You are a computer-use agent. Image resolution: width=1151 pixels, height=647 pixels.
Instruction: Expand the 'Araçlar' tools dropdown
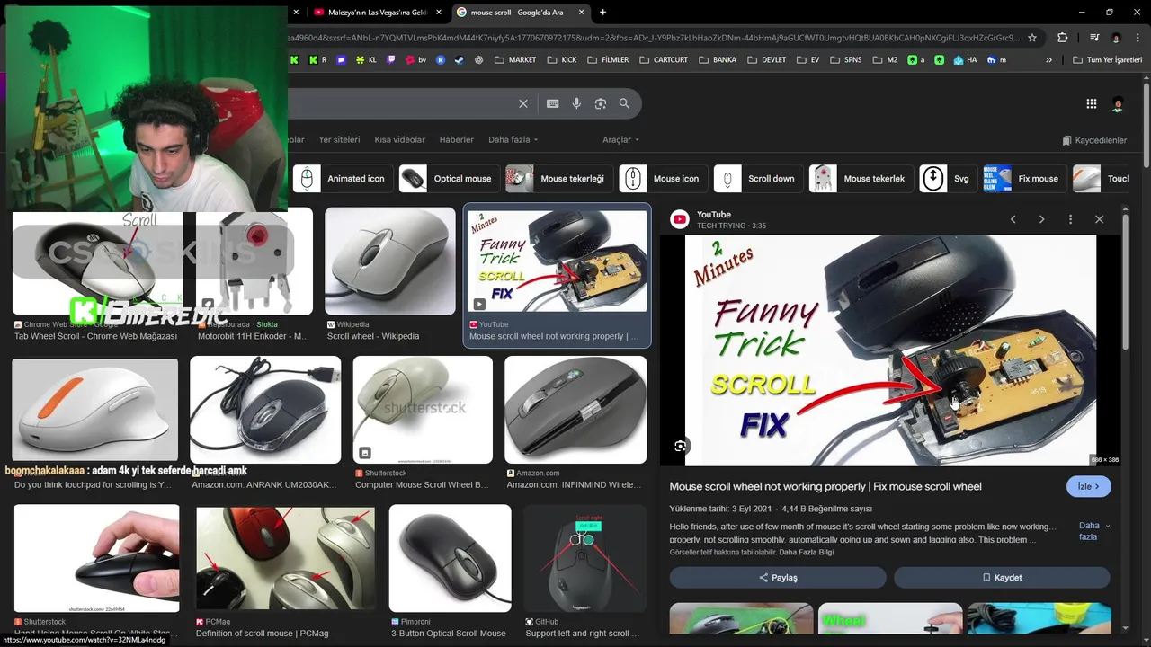[x=620, y=140]
